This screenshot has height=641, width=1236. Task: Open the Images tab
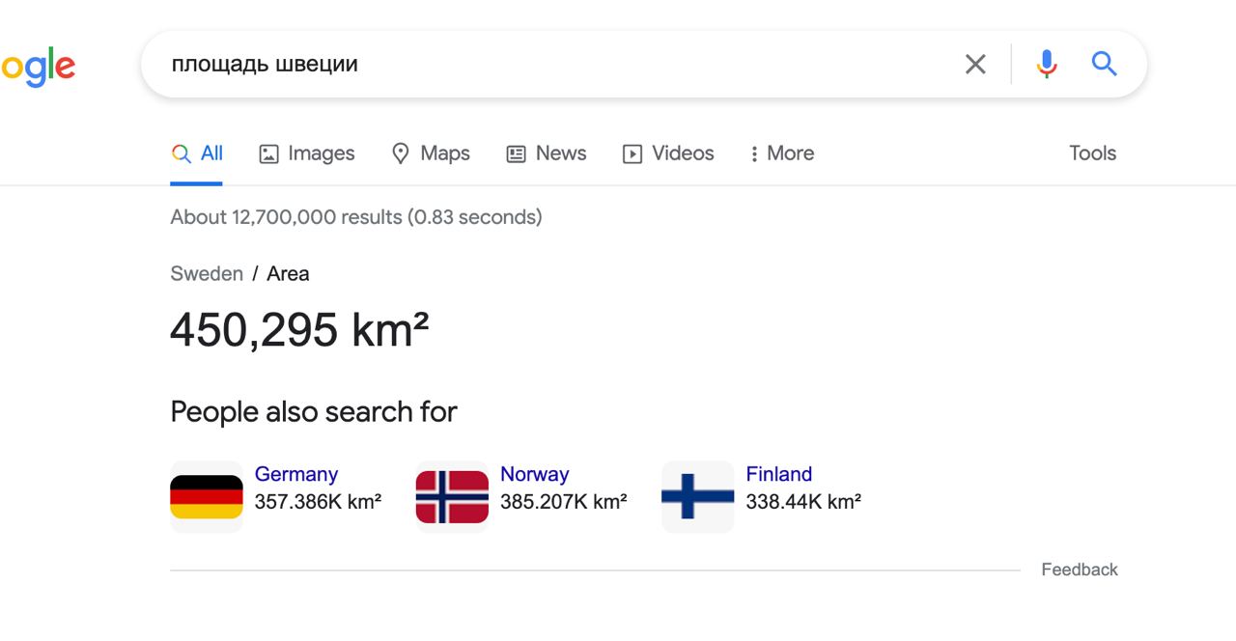(307, 153)
